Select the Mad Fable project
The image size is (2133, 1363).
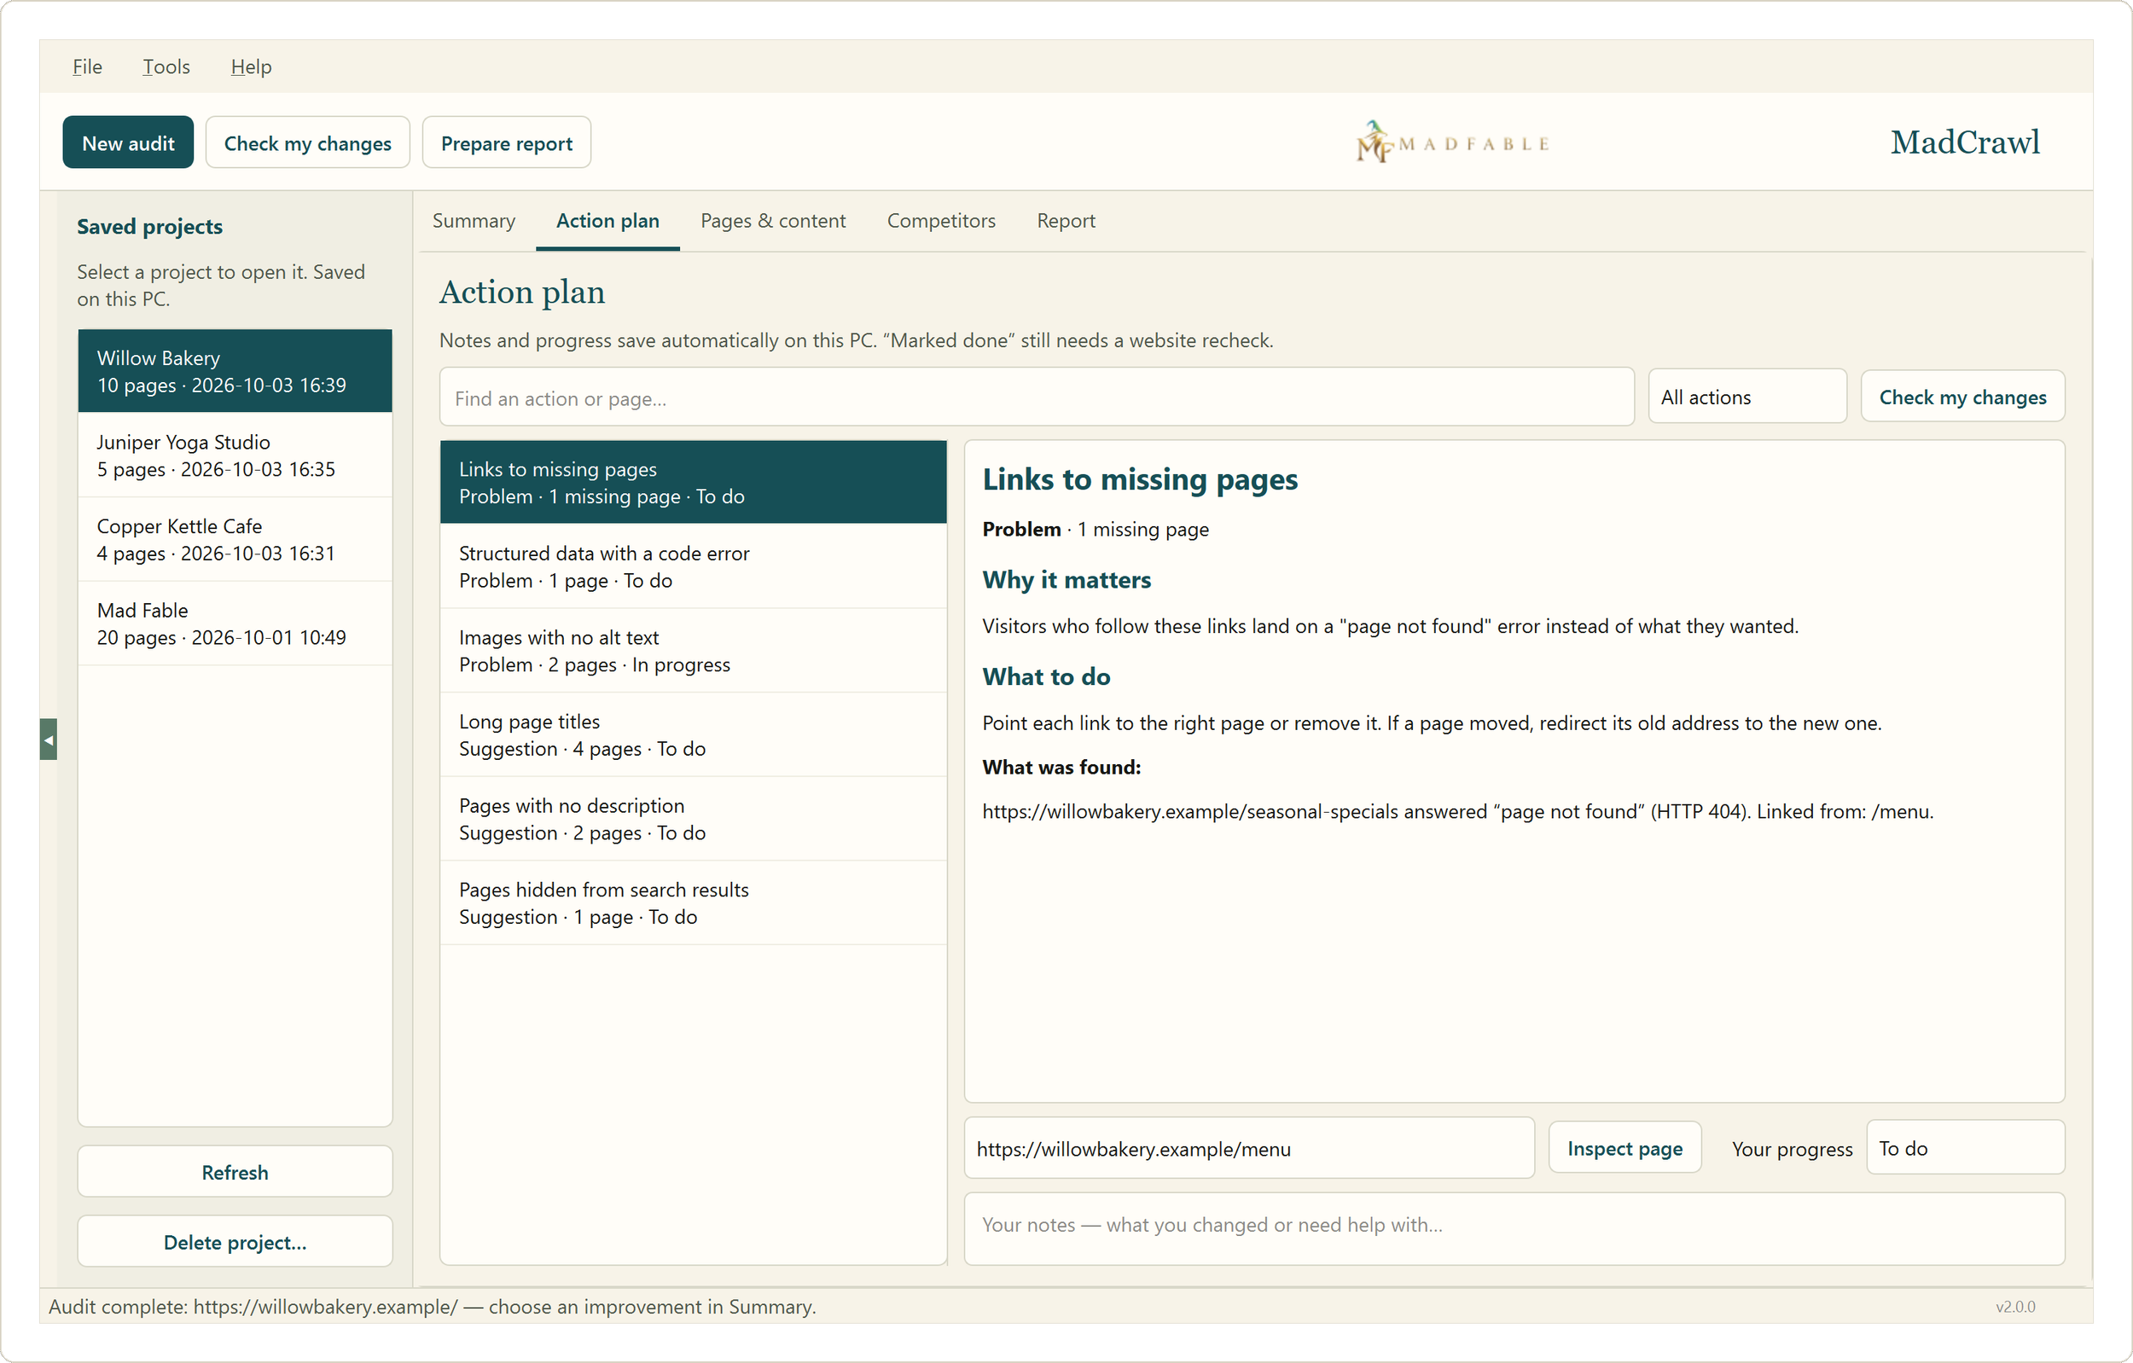[235, 623]
